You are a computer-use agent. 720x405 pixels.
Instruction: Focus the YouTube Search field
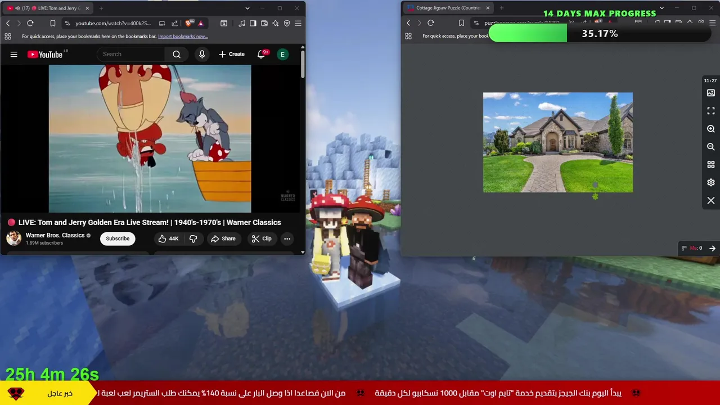click(x=131, y=54)
